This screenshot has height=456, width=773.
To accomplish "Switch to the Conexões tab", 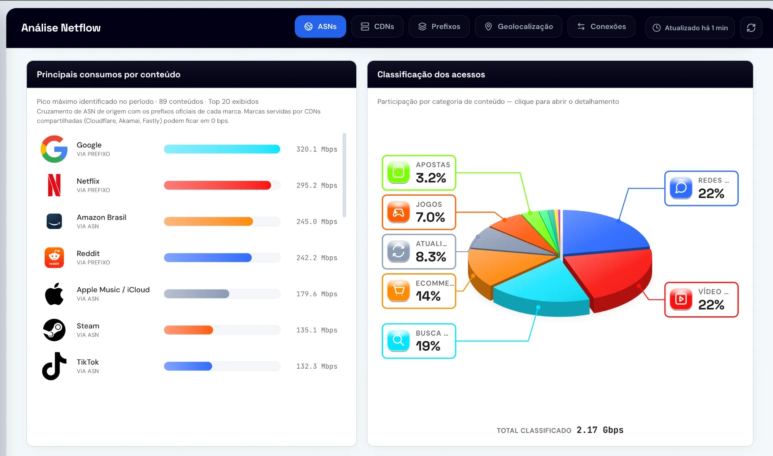I will pyautogui.click(x=601, y=27).
